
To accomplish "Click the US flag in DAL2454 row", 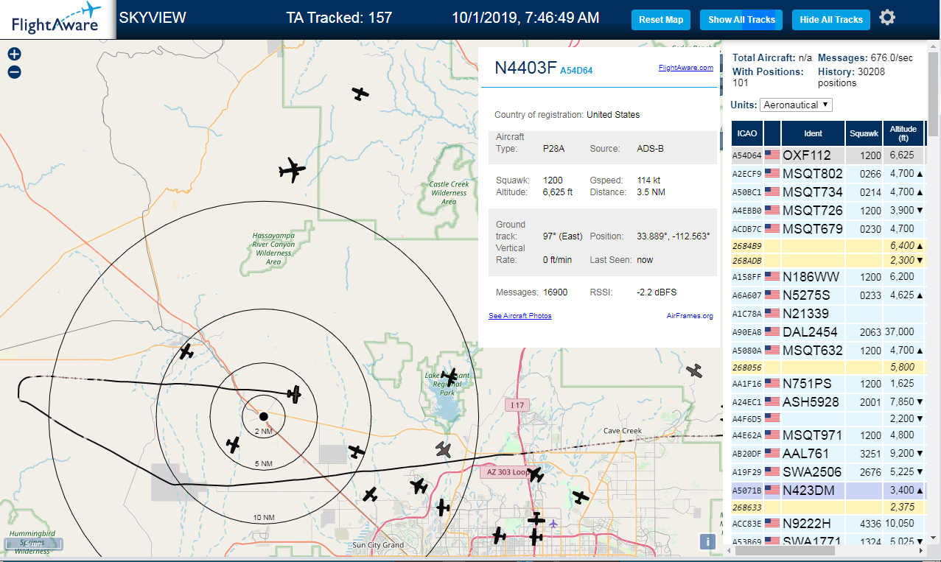I will 772,331.
